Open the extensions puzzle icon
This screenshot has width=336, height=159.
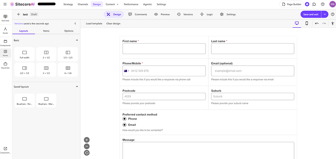click(x=314, y=4)
